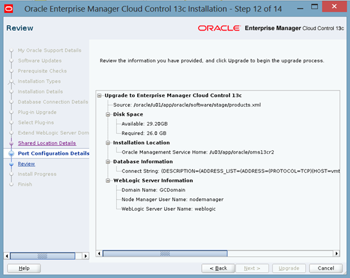
Task: Select Port Configuration Details in sidebar
Action: coord(54,153)
